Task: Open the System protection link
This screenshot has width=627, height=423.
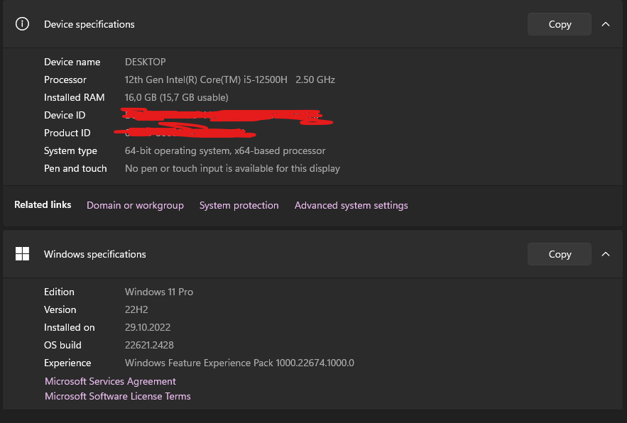Action: 239,205
